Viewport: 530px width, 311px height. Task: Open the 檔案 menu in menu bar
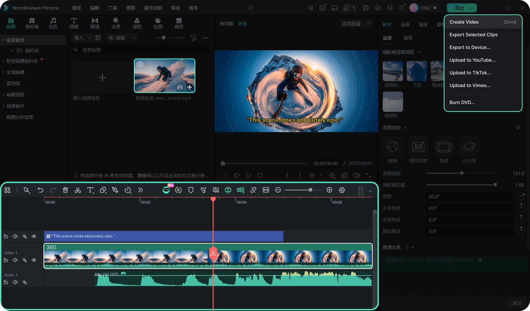[77, 8]
